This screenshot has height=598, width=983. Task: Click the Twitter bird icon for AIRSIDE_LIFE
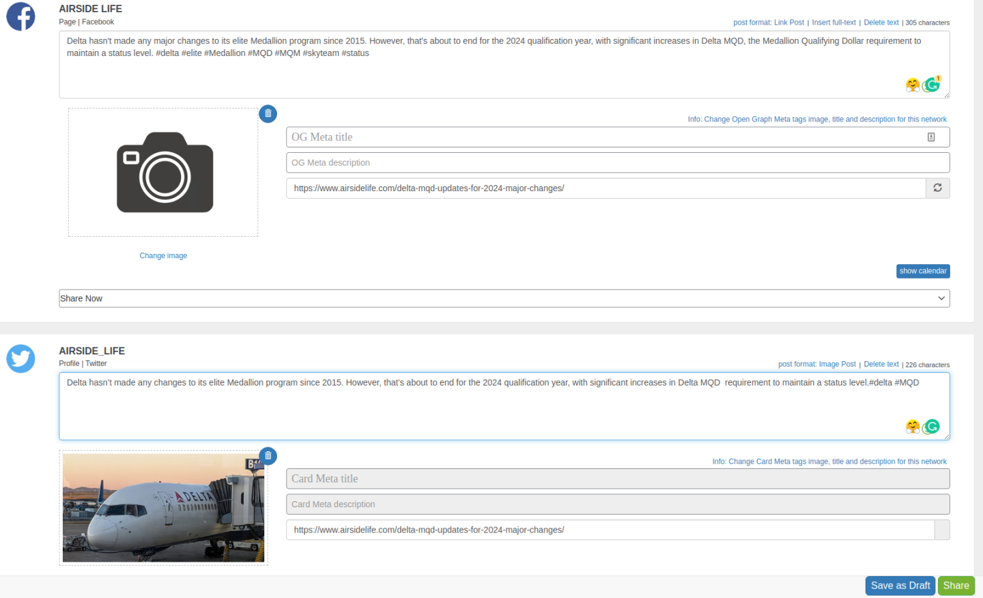pos(20,358)
